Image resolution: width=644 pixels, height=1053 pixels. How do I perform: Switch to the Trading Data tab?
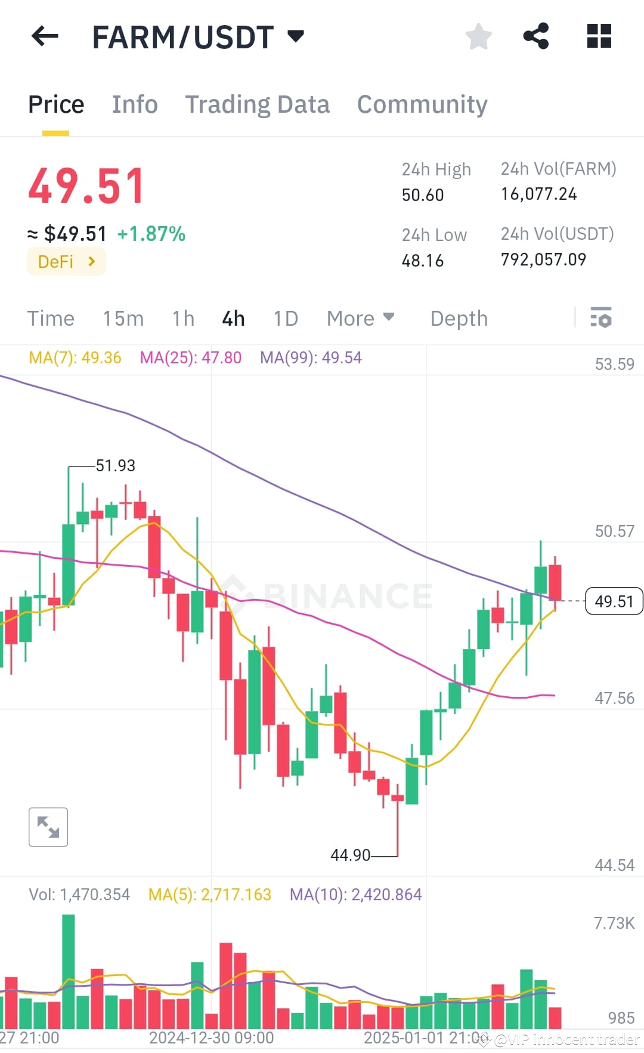click(258, 104)
